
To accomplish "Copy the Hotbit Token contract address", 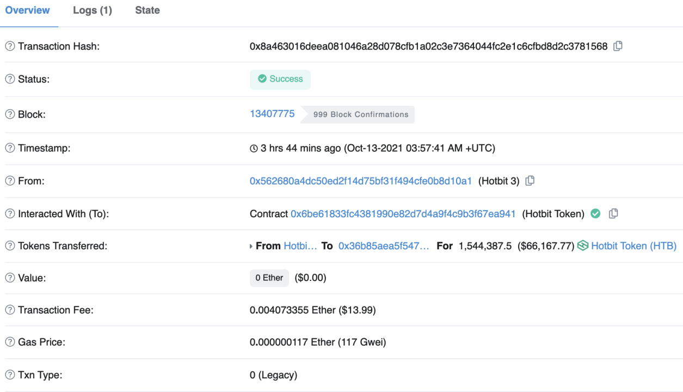I will pos(613,213).
